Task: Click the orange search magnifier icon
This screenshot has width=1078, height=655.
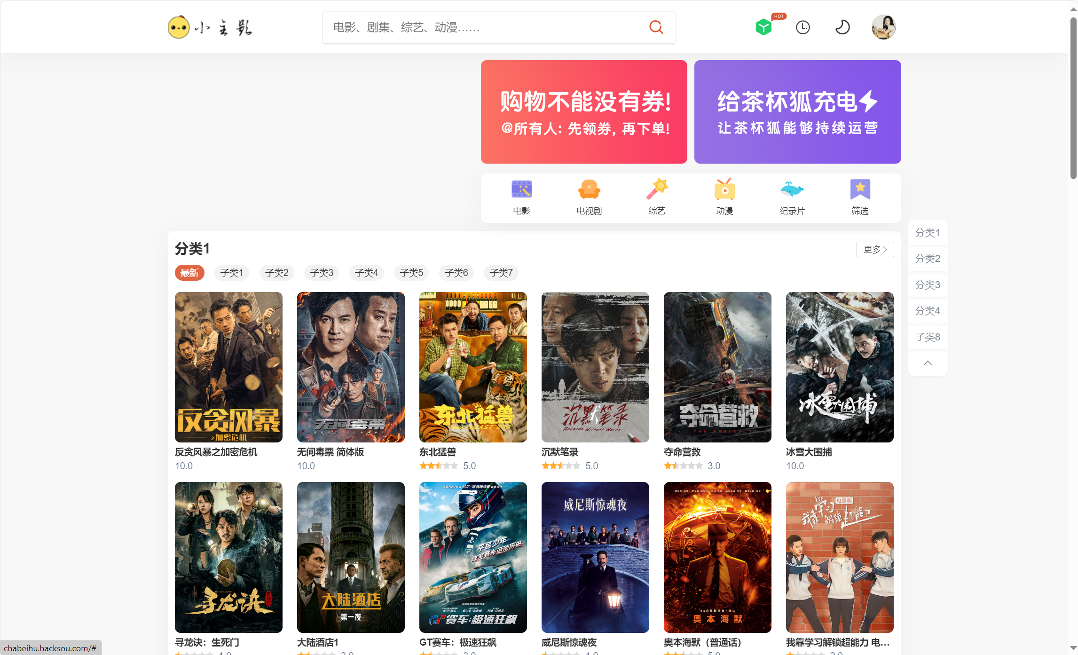Action: pos(656,27)
